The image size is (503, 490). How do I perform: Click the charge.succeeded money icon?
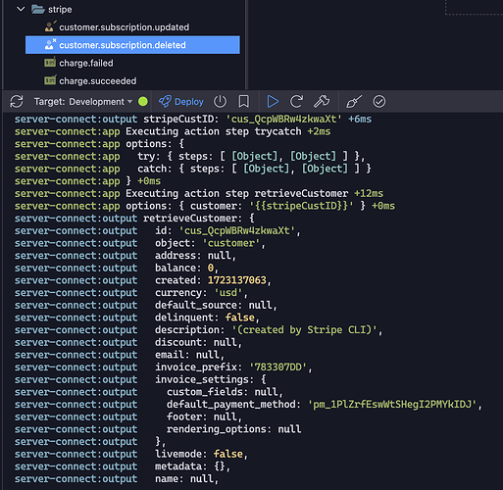(x=50, y=80)
